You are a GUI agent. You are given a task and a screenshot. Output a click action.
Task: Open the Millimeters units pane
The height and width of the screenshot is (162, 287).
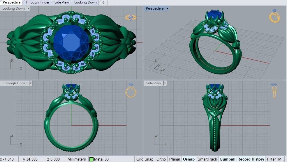(77, 159)
